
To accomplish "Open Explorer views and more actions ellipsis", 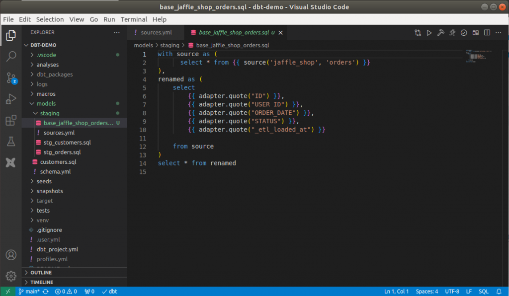I will click(x=116, y=32).
